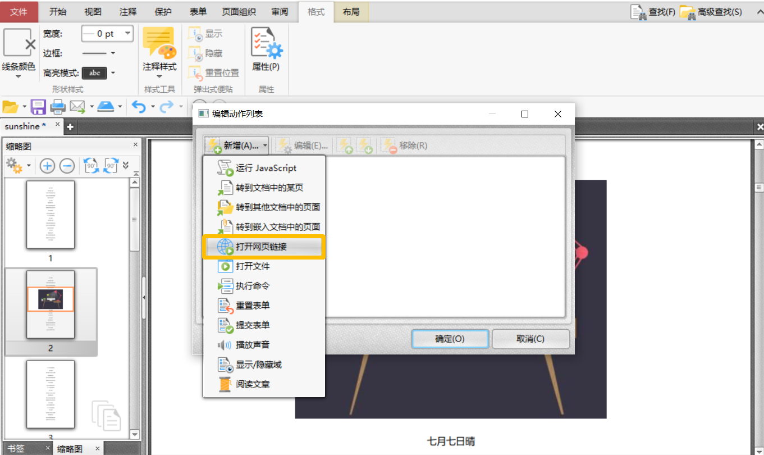This screenshot has height=455, width=764.
Task: Expand the 新增(A) add action dropdown
Action: tap(264, 145)
